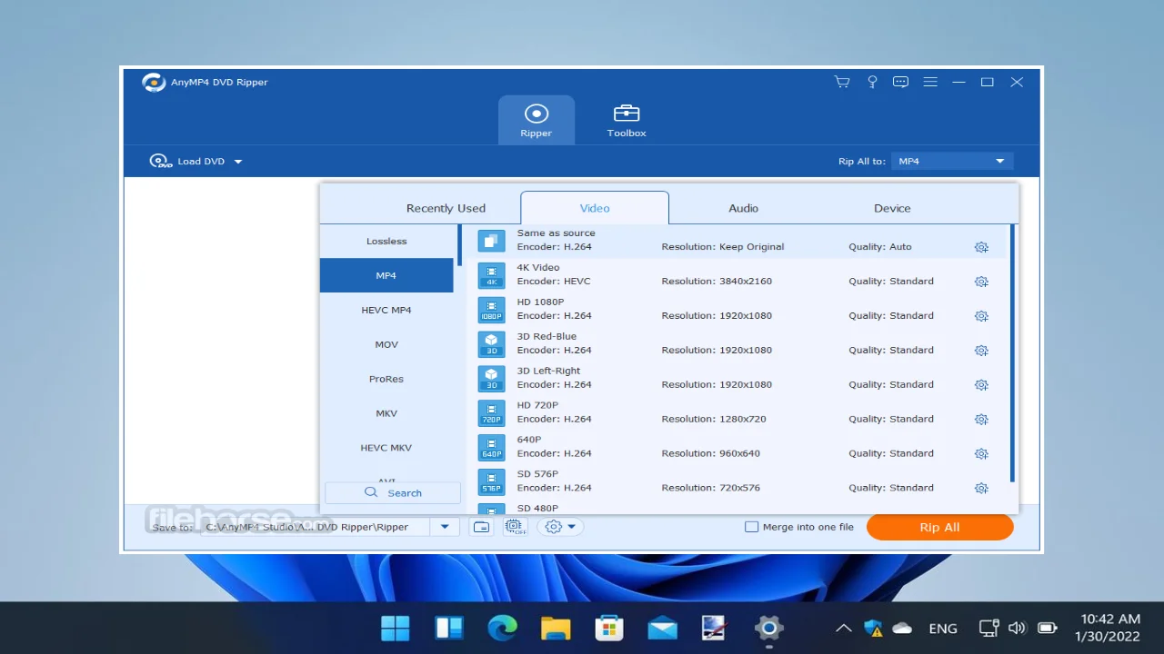Expand the Save to path dropdown
This screenshot has height=654, width=1164.
pos(445,527)
